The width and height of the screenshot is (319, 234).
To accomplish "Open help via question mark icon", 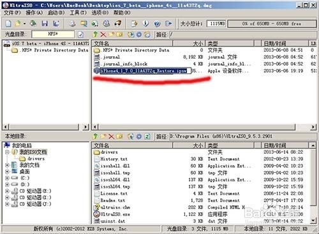I will coord(157,24).
